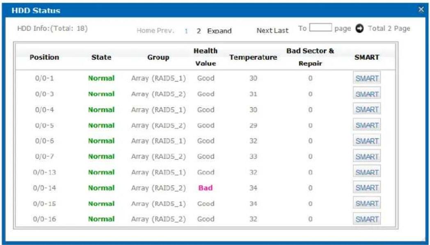Click position cell 0/0-16

pos(44,219)
